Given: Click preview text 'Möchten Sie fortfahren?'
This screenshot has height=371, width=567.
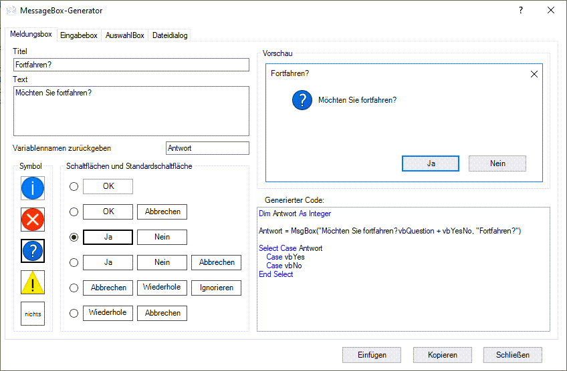Looking at the screenshot, I should (x=357, y=100).
